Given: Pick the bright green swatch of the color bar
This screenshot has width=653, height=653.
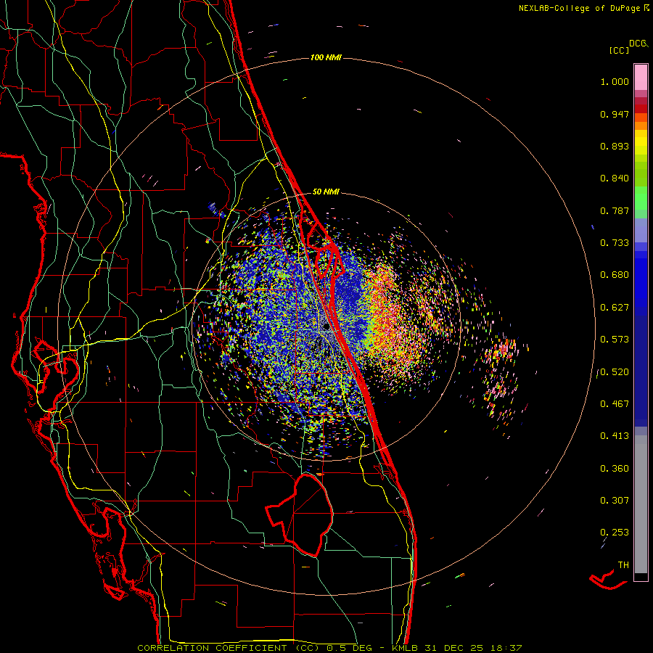Looking at the screenshot, I should click(641, 198).
